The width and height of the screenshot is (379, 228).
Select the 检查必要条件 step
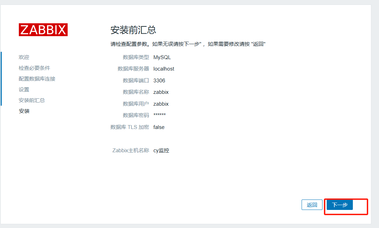34,68
